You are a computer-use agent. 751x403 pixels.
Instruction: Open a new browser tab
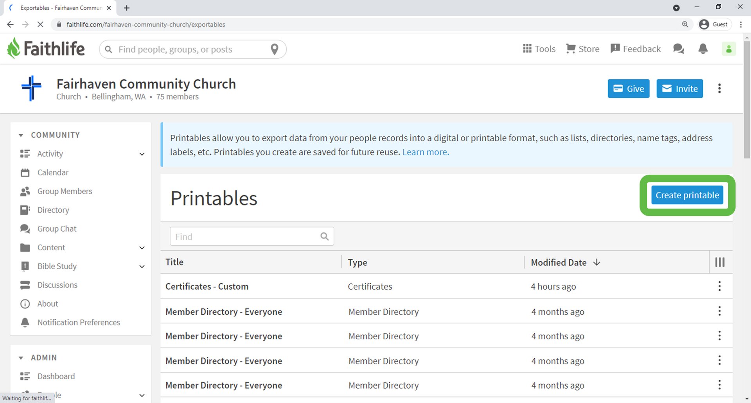click(127, 8)
